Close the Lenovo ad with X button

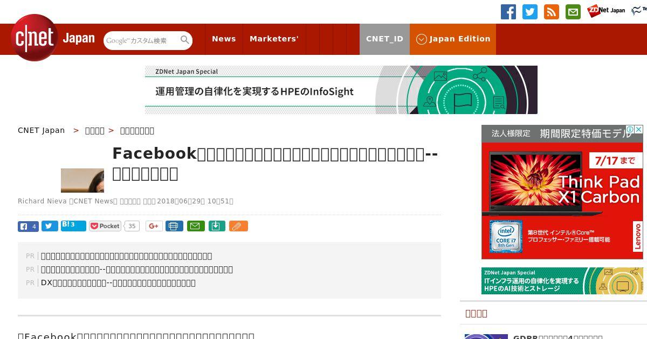(x=639, y=129)
